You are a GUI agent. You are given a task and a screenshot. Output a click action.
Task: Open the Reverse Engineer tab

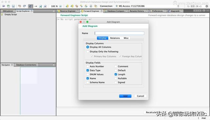point(68,11)
